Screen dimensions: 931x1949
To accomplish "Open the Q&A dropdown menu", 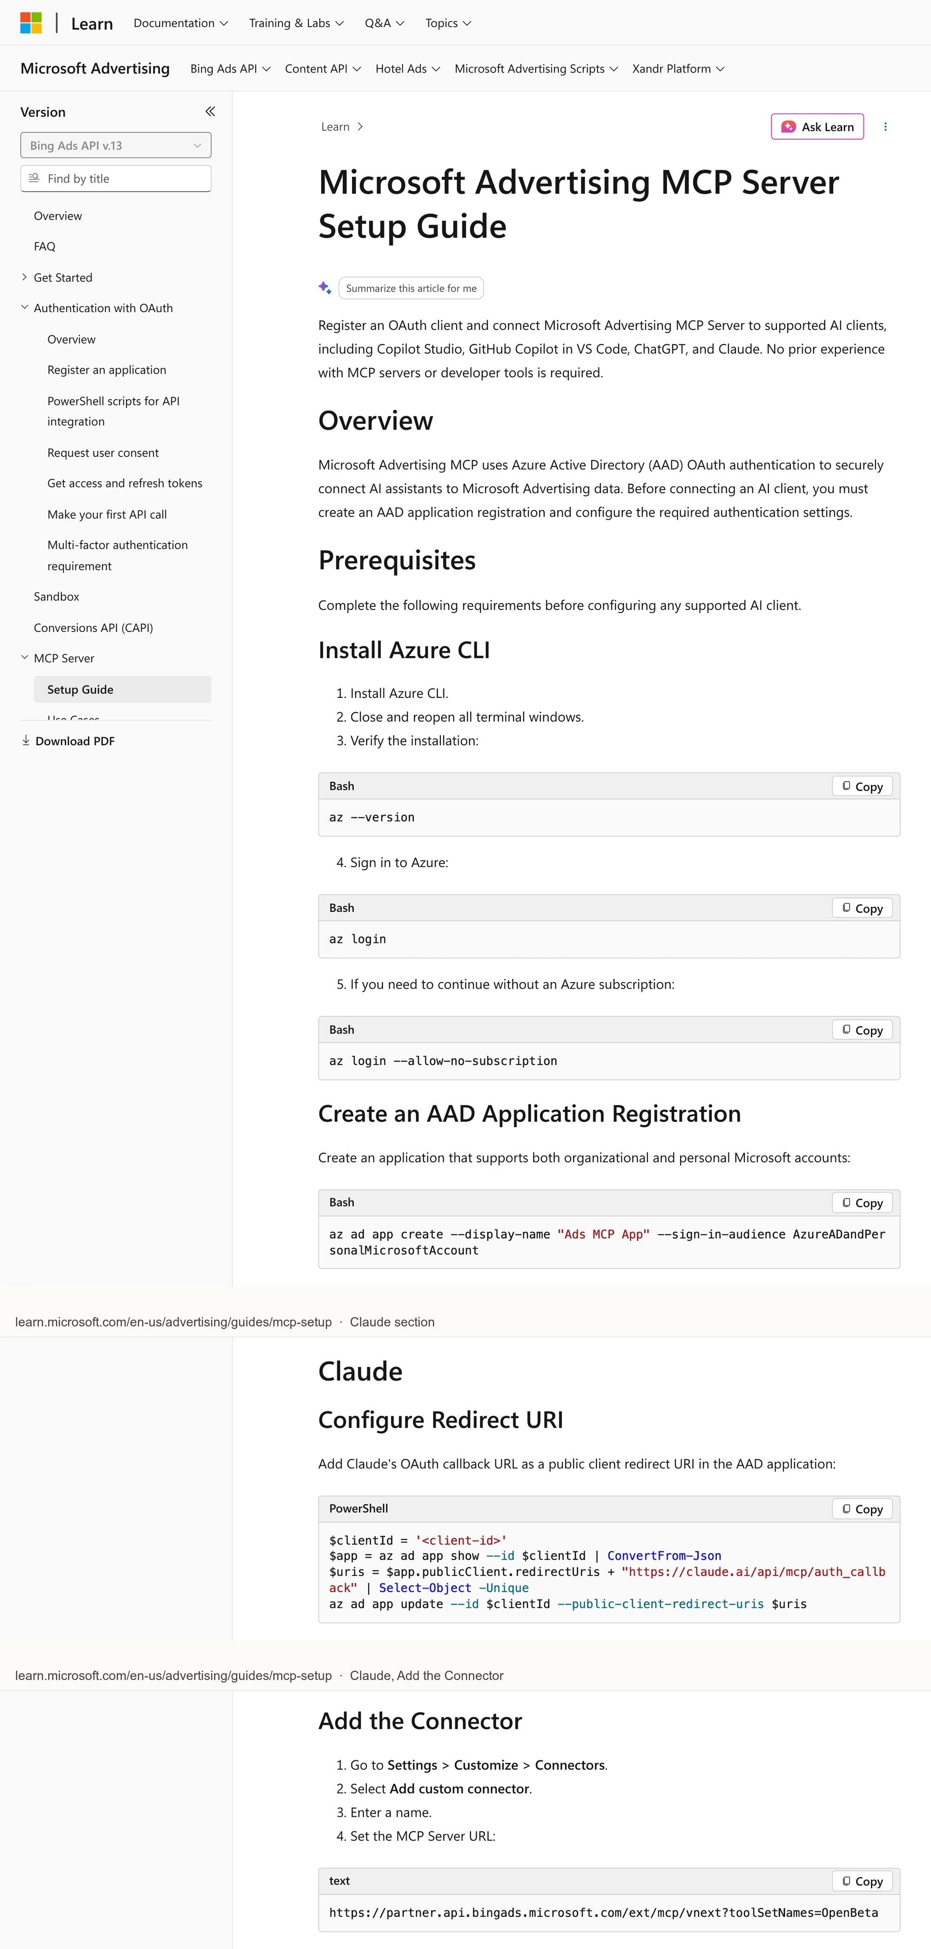I will pos(385,23).
